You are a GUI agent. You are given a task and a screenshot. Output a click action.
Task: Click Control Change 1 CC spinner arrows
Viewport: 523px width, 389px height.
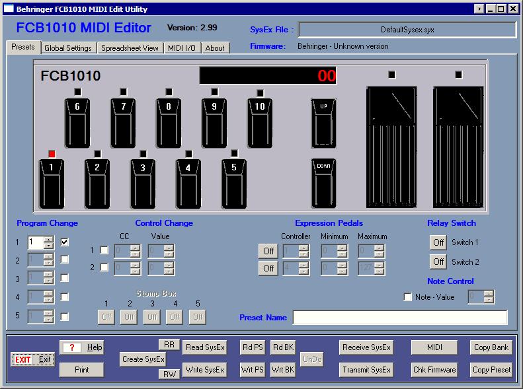[135, 251]
